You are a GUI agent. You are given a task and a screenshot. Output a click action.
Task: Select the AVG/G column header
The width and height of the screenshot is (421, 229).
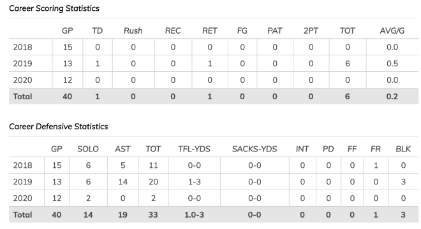[392, 31]
